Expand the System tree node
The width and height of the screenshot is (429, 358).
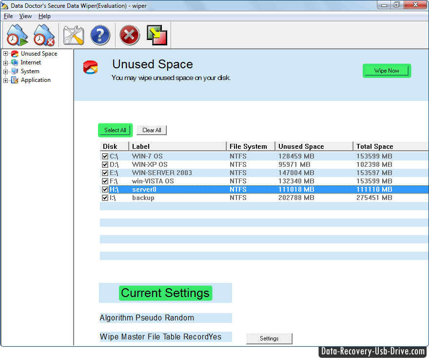coord(5,72)
